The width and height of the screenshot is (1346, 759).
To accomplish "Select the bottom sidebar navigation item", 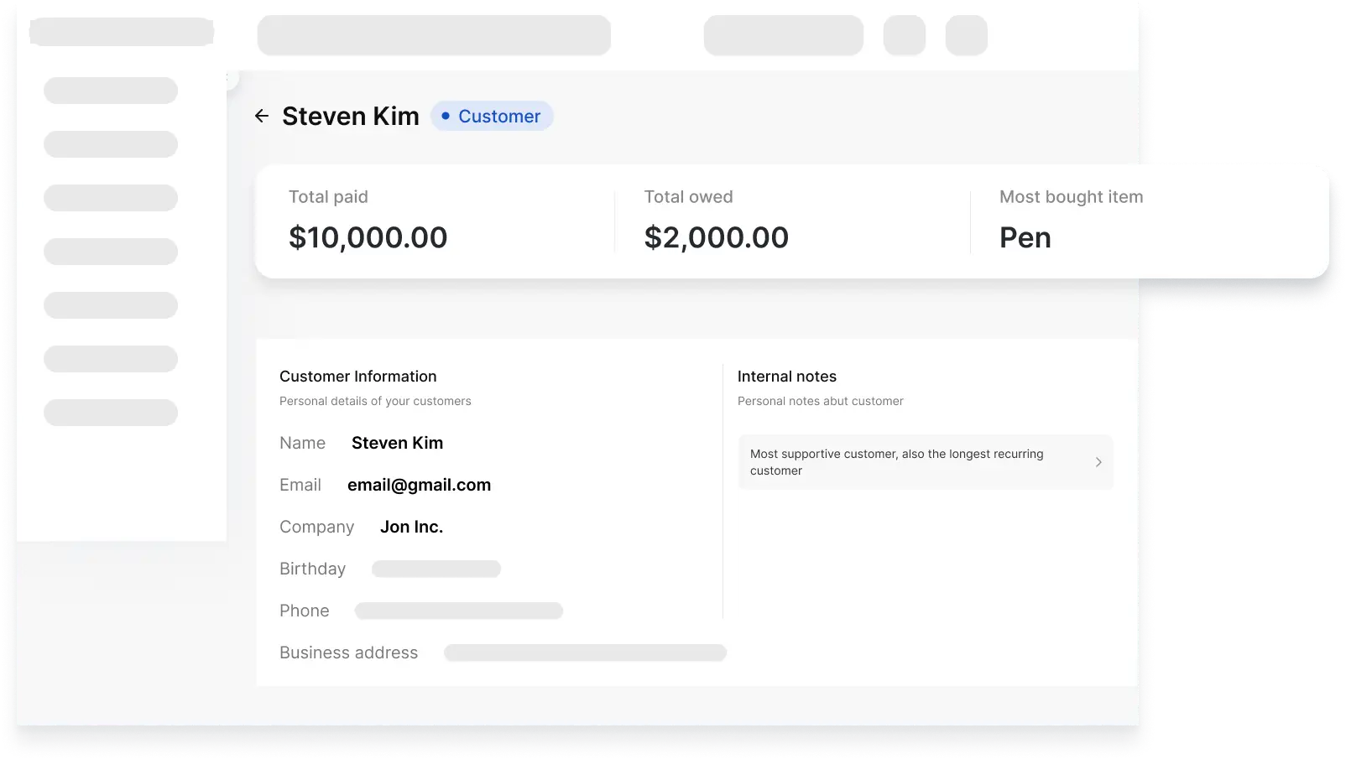I will point(110,412).
